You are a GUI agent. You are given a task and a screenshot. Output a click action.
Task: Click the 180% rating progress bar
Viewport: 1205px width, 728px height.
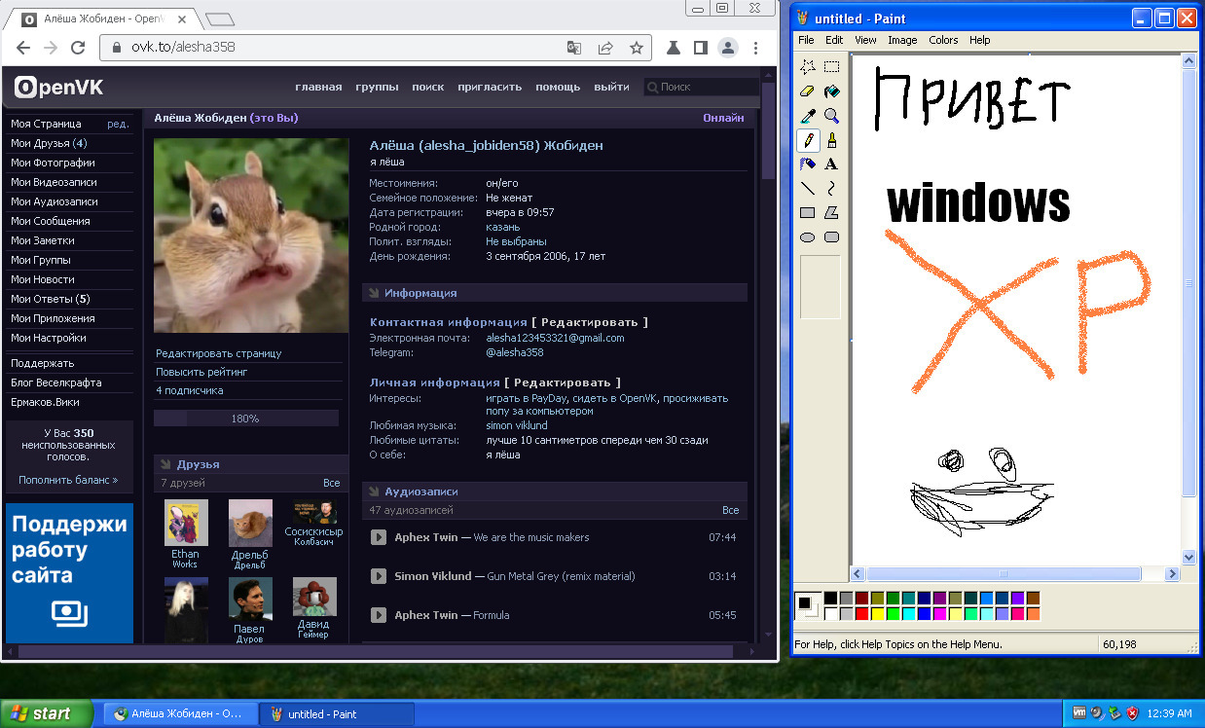click(246, 419)
